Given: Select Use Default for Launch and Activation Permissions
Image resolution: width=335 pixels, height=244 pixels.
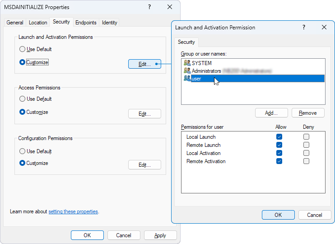Looking at the screenshot, I should [x=22, y=49].
